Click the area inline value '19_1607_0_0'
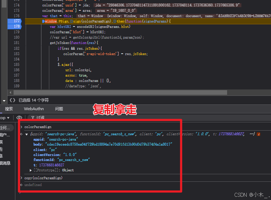 pos(123,11)
